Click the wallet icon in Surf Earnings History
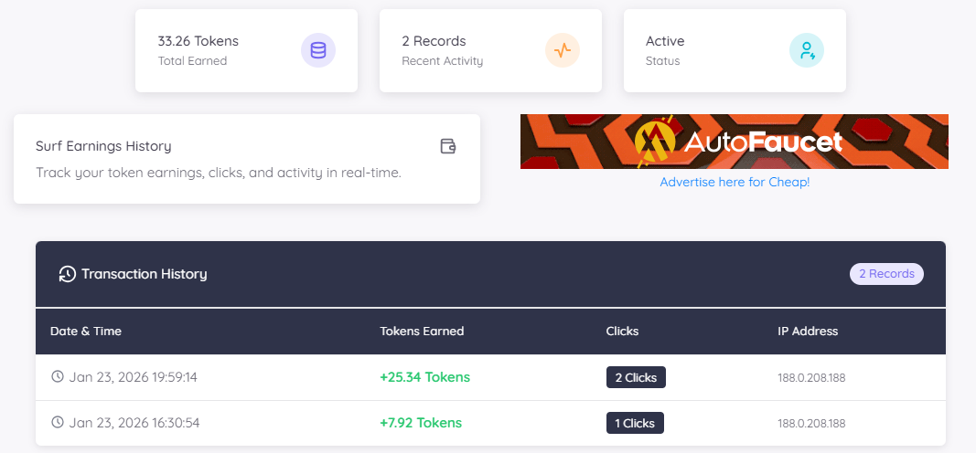This screenshot has height=453, width=976. pyautogui.click(x=447, y=146)
